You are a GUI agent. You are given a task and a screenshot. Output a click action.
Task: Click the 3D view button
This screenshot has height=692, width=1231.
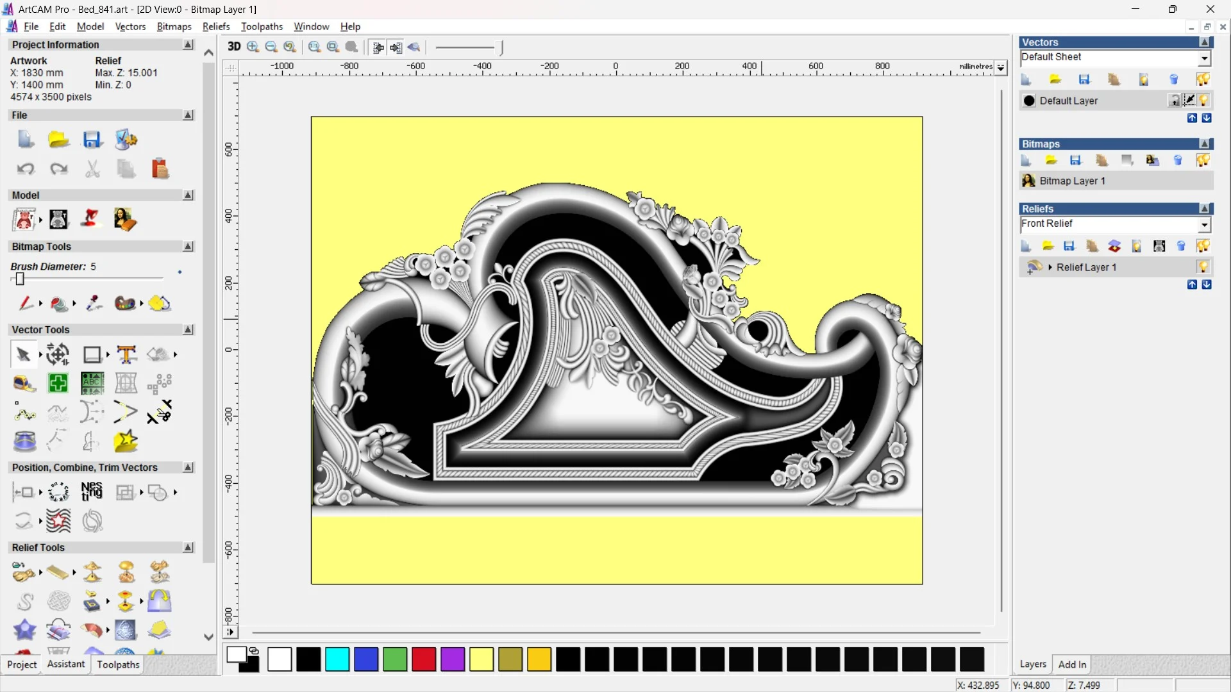[x=234, y=47]
